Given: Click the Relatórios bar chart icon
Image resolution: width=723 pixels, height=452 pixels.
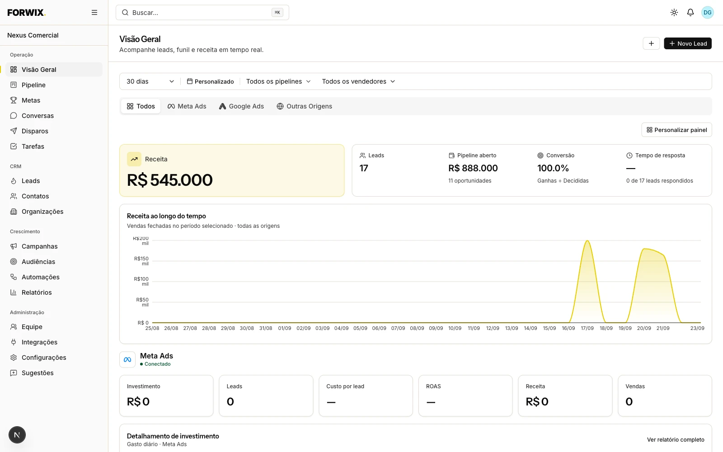Looking at the screenshot, I should point(14,292).
